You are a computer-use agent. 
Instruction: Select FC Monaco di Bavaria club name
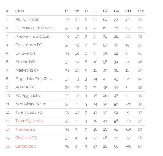click(35, 28)
